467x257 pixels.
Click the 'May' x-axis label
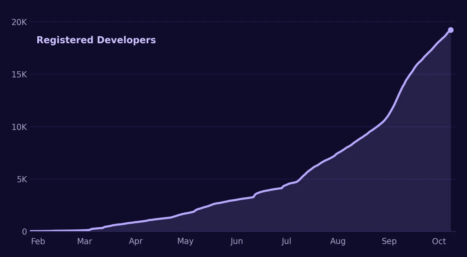point(185,241)
